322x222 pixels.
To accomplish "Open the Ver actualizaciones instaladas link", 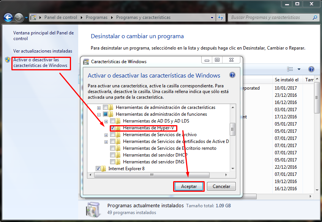I will click(x=43, y=51).
